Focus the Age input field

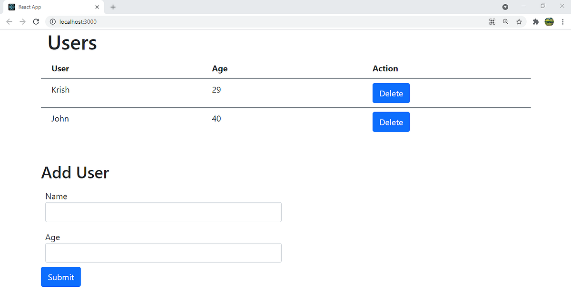point(163,253)
